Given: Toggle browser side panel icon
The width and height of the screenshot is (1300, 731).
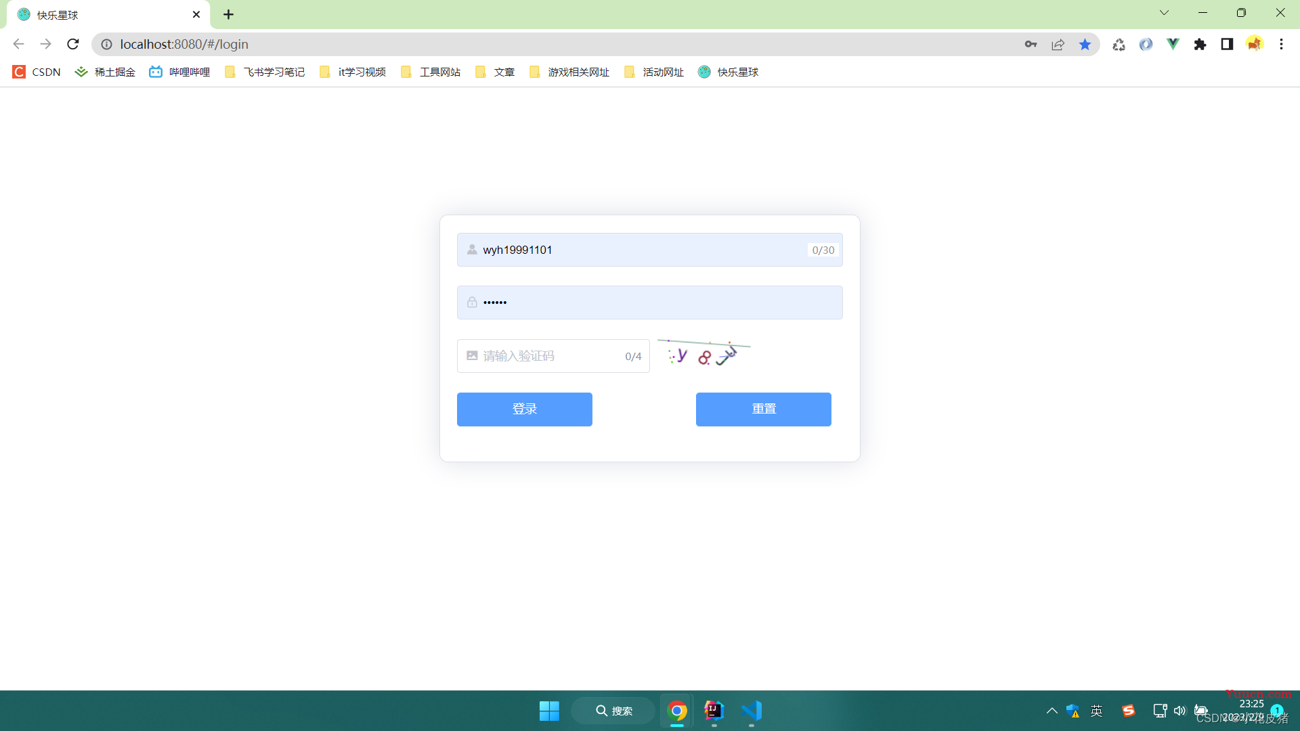Looking at the screenshot, I should 1227,44.
